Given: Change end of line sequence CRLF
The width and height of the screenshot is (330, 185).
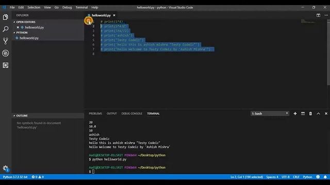Looking at the screenshot, I should [296, 177].
